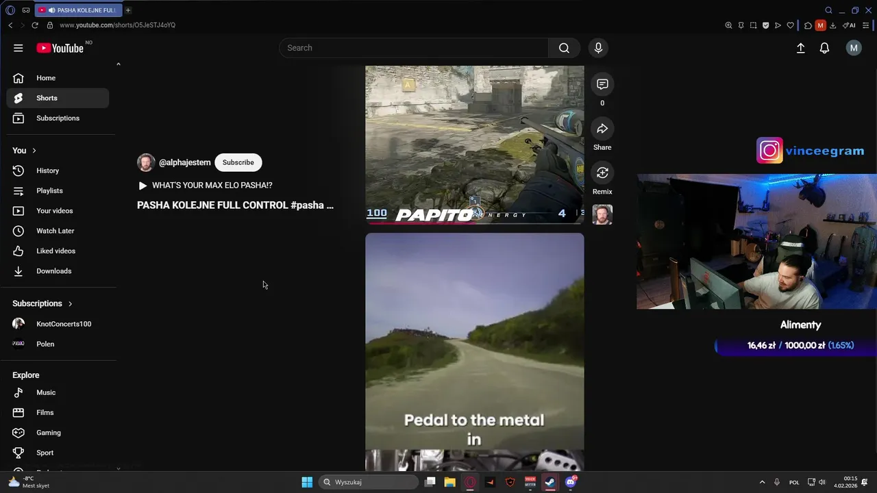Image resolution: width=877 pixels, height=493 pixels.
Task: Expand the Subscriptions section header
Action: point(42,303)
